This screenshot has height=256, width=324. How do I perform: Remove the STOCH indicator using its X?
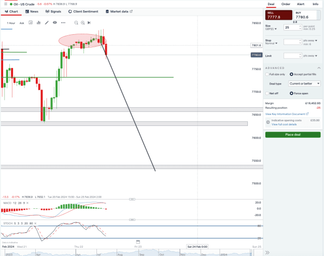coord(35,223)
